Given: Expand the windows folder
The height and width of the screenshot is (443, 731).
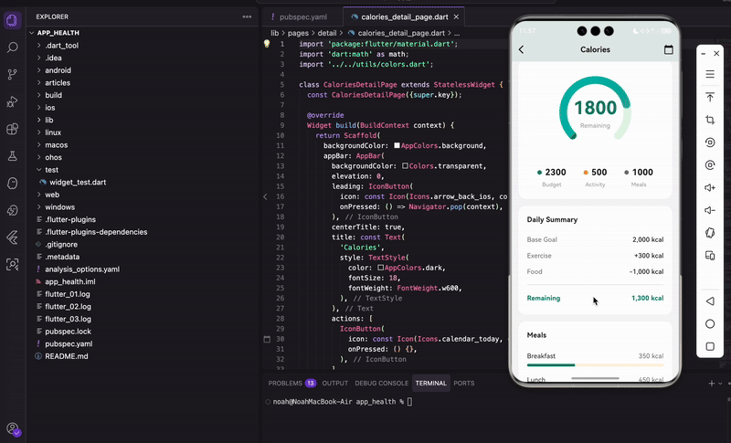Looking at the screenshot, I should [39, 207].
